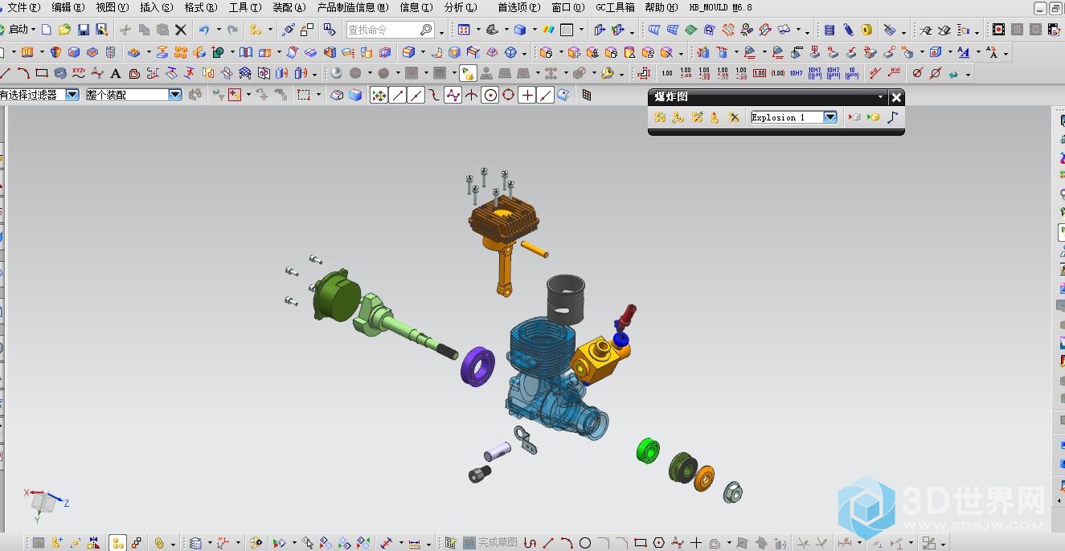Click Delete Explosion icon in 爆炸图 toolbar
1065x551 pixels.
click(x=734, y=117)
